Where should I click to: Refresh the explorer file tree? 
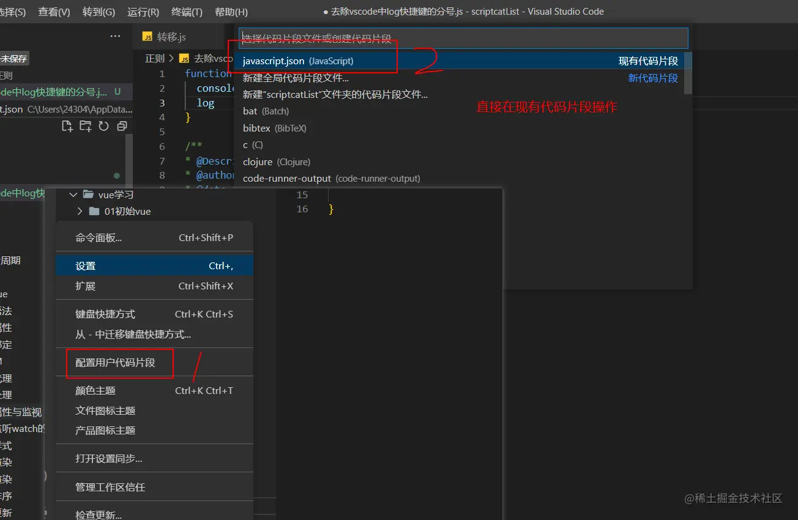point(103,126)
